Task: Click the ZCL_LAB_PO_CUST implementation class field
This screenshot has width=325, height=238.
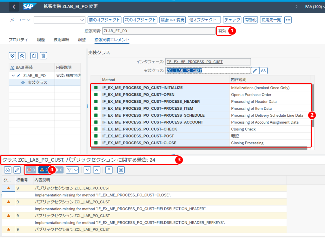Action: coord(208,71)
